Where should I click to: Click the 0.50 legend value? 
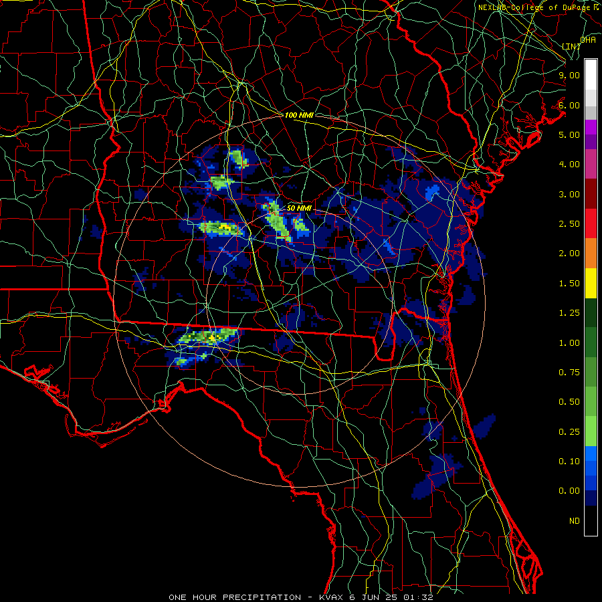pos(569,402)
